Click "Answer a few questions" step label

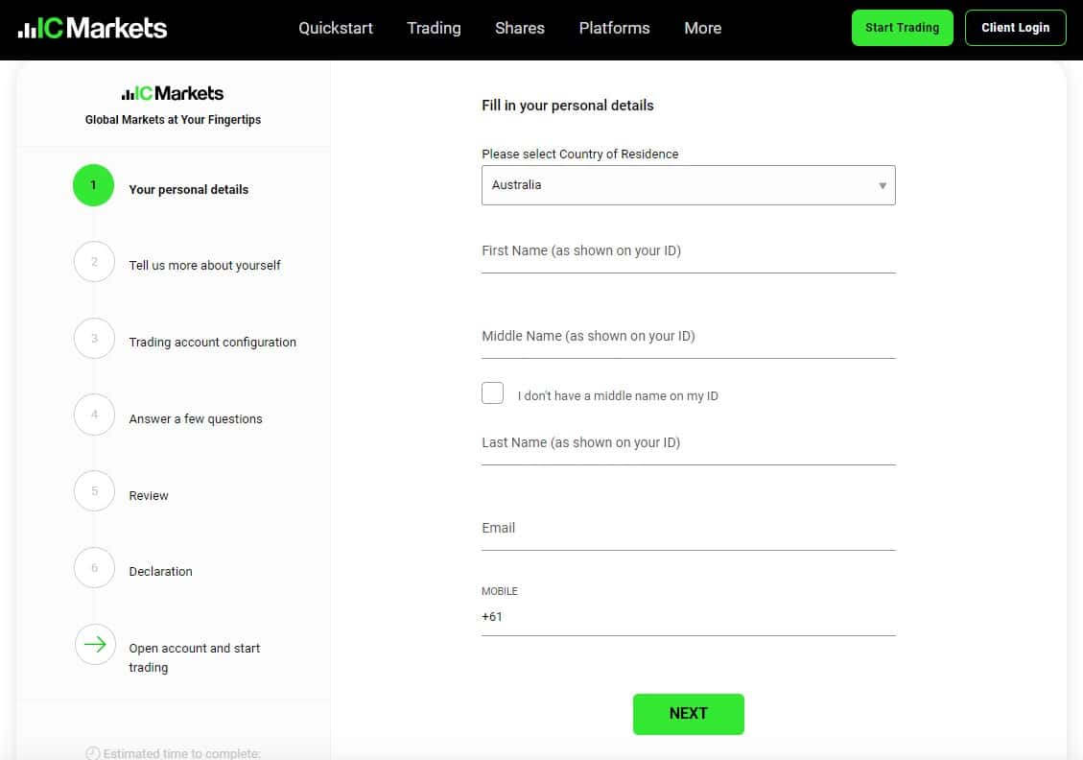196,418
